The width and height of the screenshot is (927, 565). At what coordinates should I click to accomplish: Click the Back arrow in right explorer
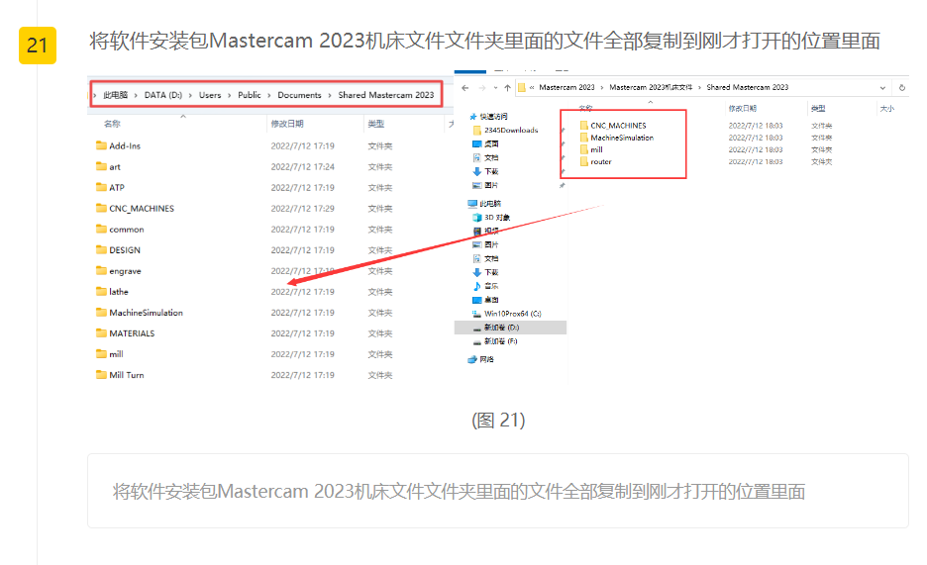(x=465, y=87)
